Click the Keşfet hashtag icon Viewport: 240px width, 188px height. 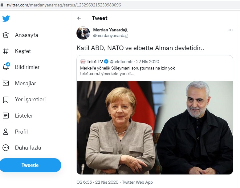[6, 51]
